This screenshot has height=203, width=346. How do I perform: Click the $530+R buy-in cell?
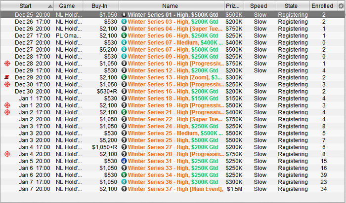pos(107,92)
